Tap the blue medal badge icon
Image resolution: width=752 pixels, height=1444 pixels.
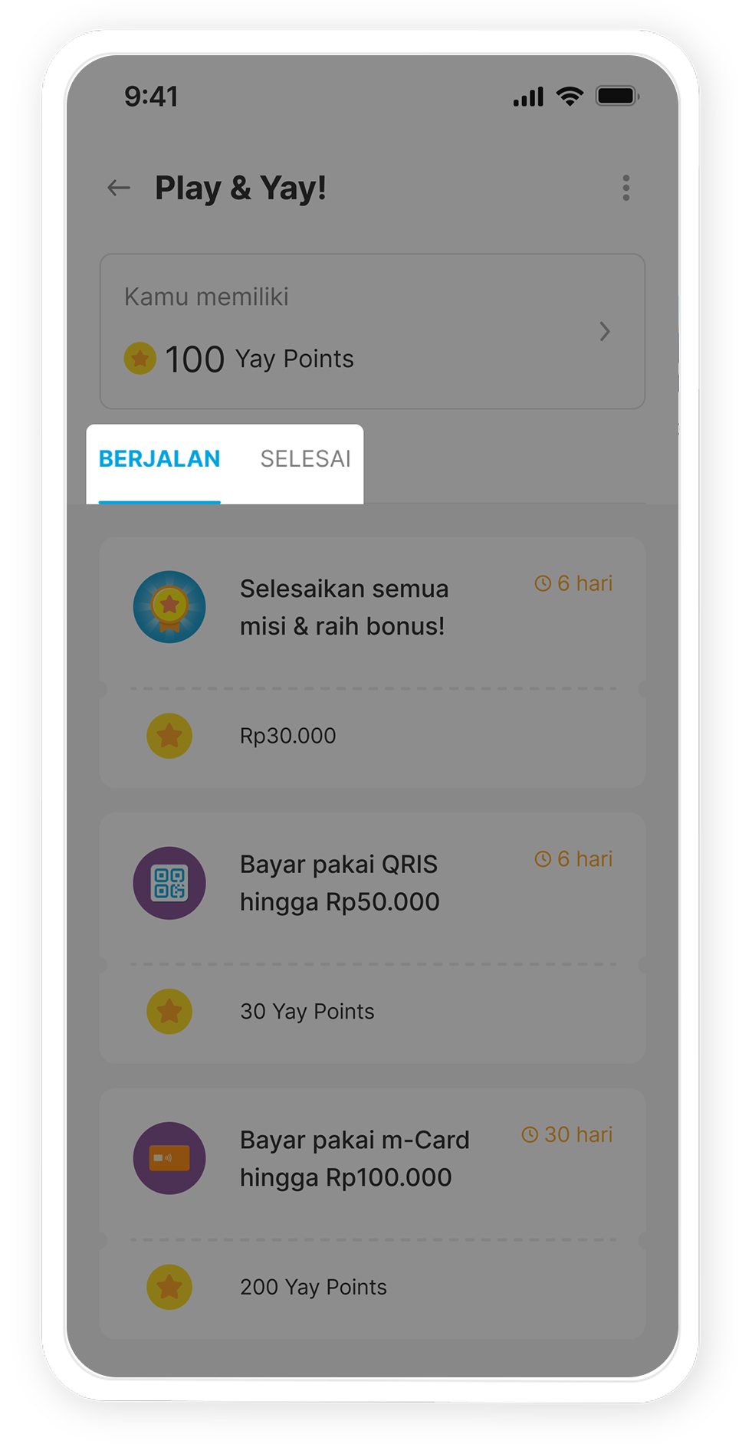[169, 607]
